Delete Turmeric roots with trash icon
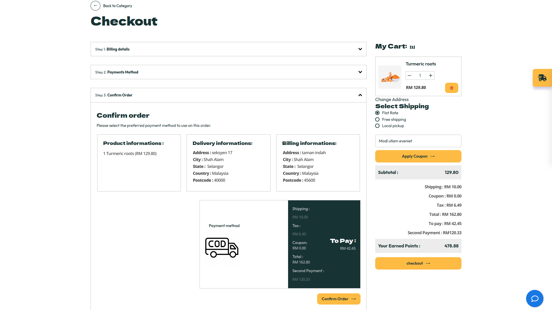 coord(451,88)
